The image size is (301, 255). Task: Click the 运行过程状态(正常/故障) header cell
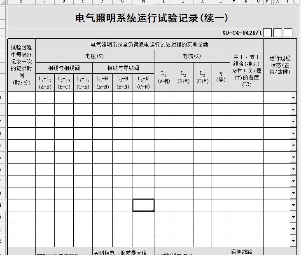tap(280, 65)
